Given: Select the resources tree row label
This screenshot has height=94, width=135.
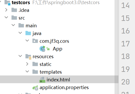Looking at the screenshot, I should click(43, 57).
